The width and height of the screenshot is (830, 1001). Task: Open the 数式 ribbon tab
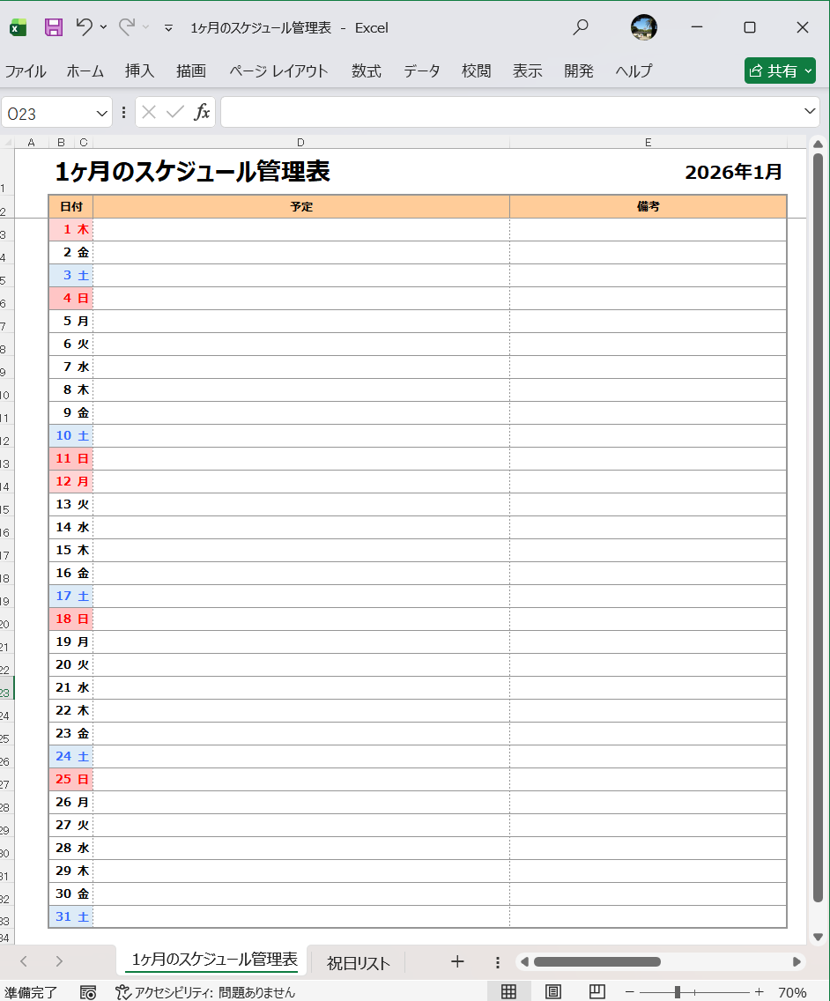point(366,71)
